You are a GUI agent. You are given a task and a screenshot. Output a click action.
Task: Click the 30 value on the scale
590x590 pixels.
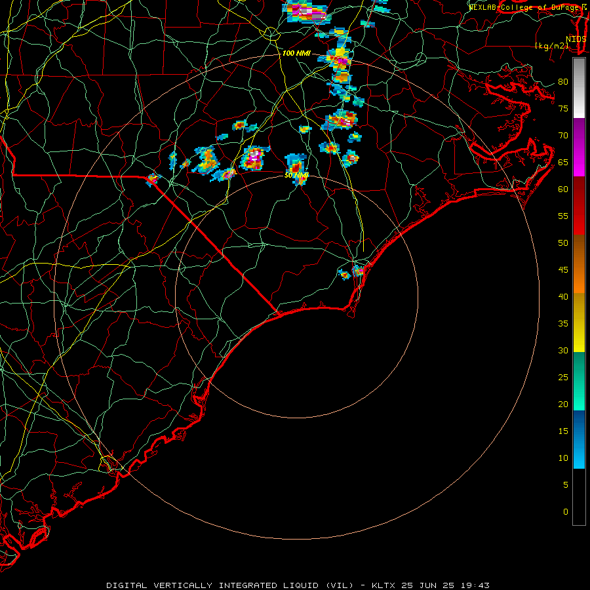pos(563,350)
